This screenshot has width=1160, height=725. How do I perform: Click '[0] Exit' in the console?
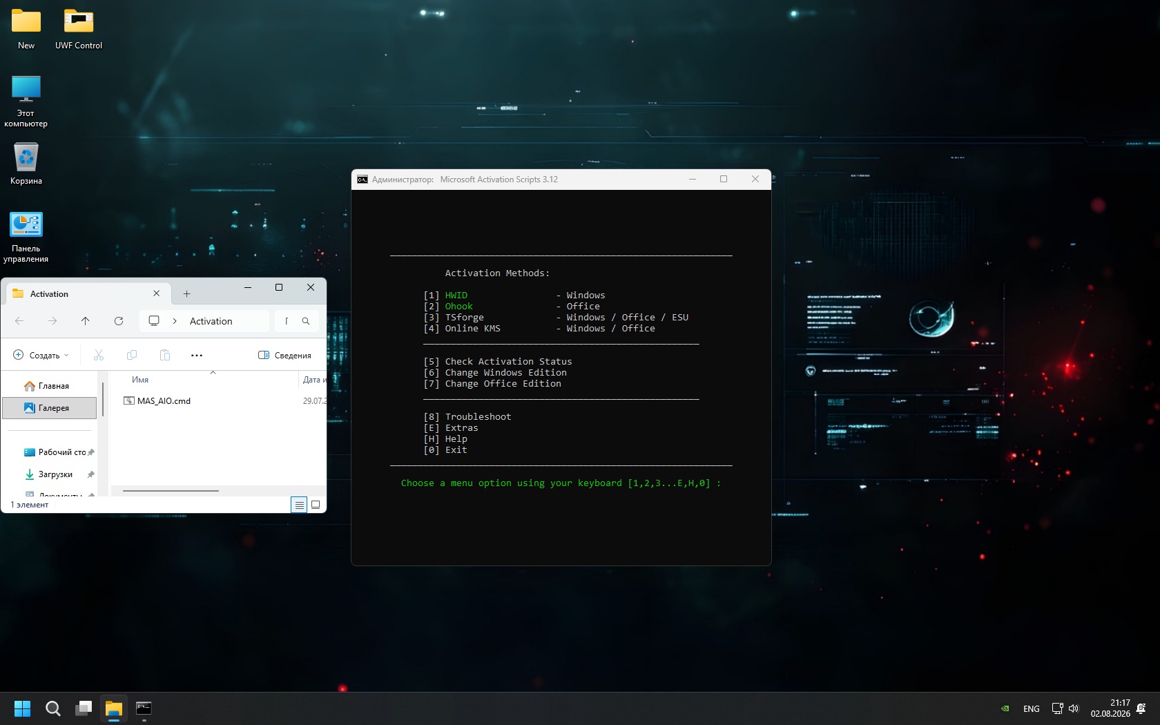pos(445,450)
